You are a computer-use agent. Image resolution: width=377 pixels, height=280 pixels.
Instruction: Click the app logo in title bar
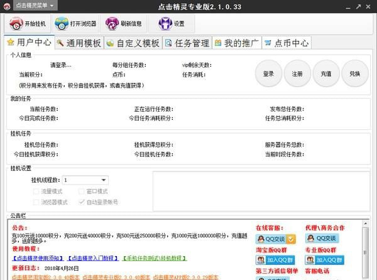(7, 6)
